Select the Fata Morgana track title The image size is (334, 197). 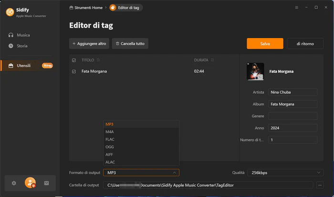(94, 71)
